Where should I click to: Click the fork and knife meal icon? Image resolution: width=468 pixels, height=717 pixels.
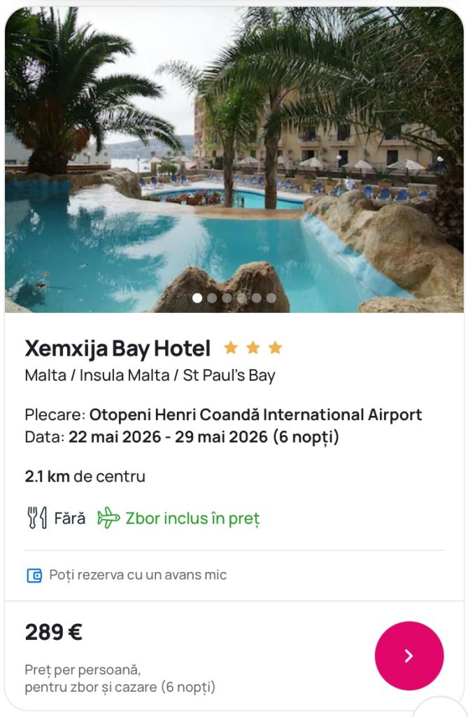click(x=36, y=518)
